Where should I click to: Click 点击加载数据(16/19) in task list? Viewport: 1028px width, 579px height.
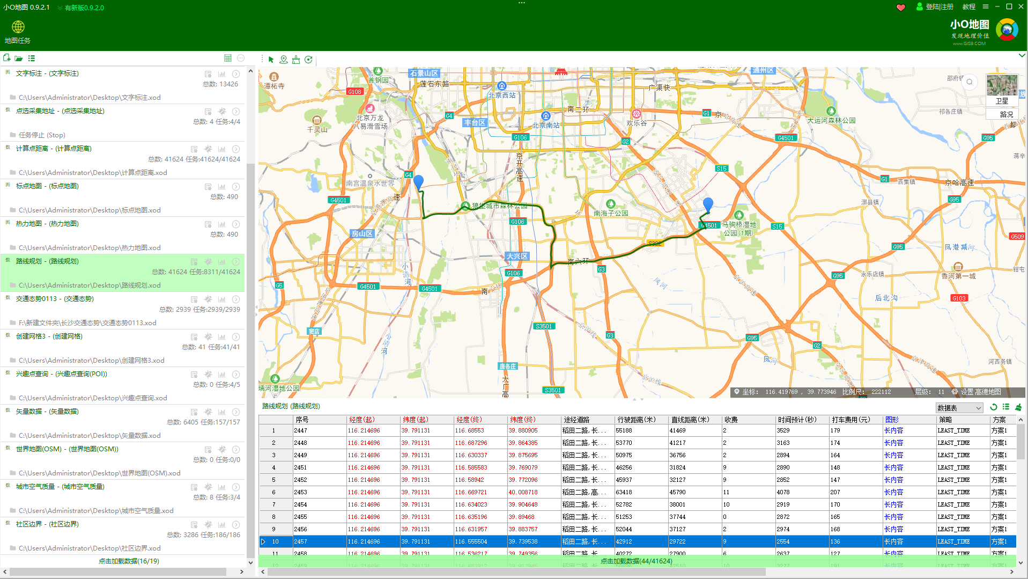(129, 561)
